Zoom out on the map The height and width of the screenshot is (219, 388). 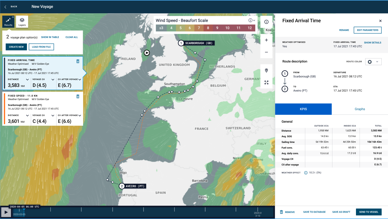[266, 52]
